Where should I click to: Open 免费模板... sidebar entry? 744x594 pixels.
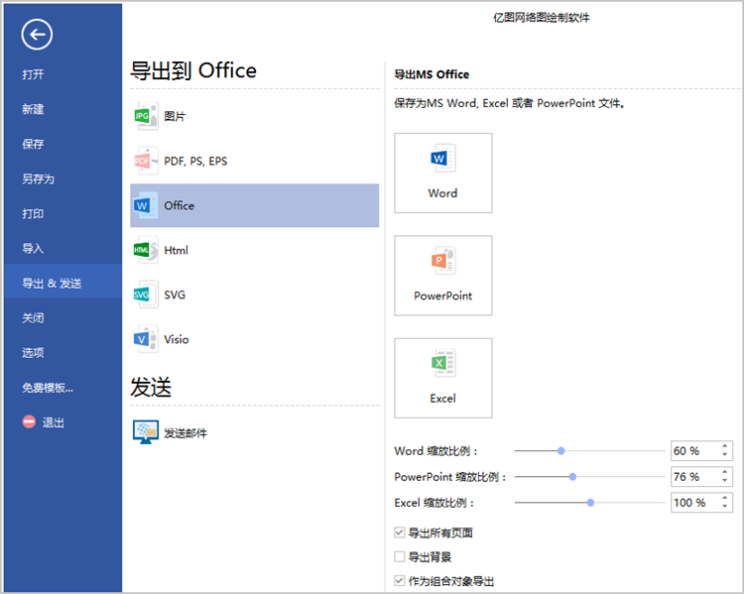[x=48, y=388]
